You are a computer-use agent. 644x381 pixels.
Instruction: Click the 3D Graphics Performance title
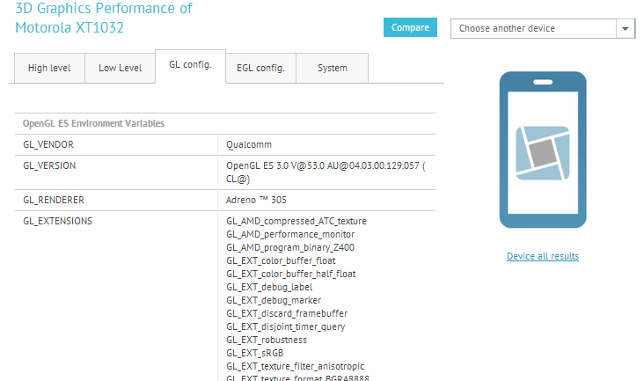pos(104,18)
